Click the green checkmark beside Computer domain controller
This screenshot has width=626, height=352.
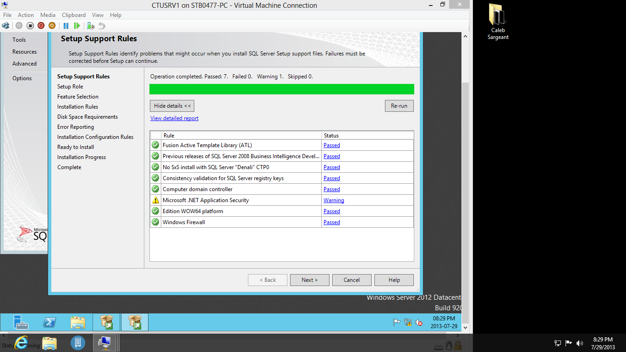coord(156,189)
